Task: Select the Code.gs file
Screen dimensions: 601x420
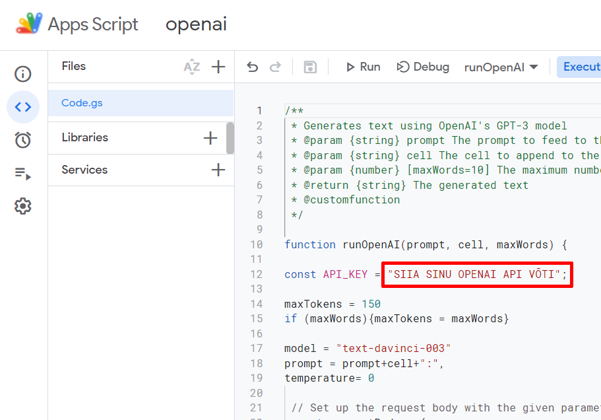Action: [141, 103]
